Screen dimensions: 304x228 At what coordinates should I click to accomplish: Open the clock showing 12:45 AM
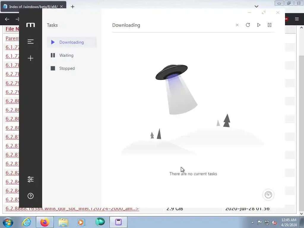point(289,222)
